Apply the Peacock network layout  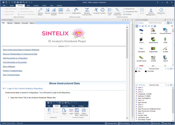click(x=48, y=11)
